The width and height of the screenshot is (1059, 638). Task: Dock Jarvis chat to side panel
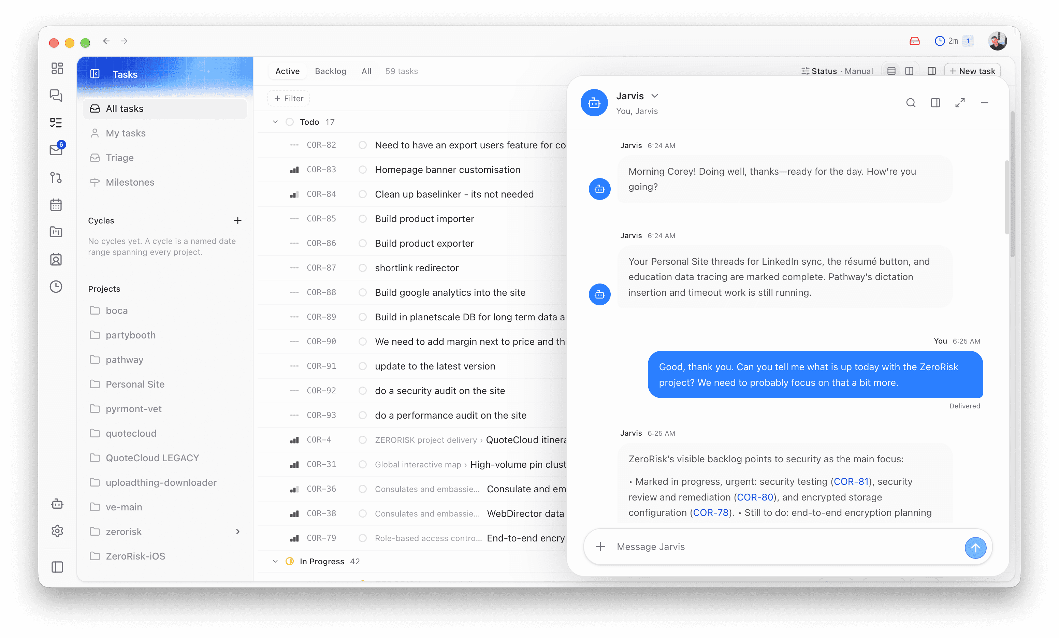tap(935, 103)
